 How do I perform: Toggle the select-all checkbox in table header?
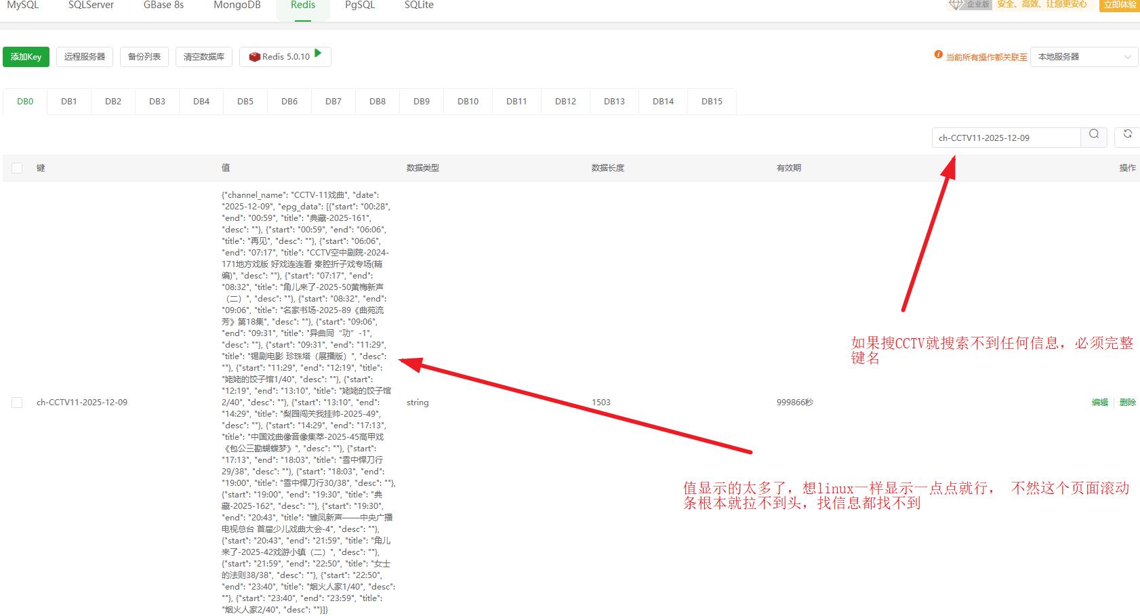(17, 167)
